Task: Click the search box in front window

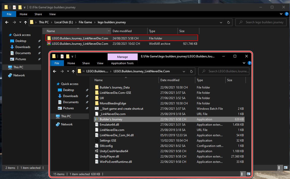Action: (226, 71)
